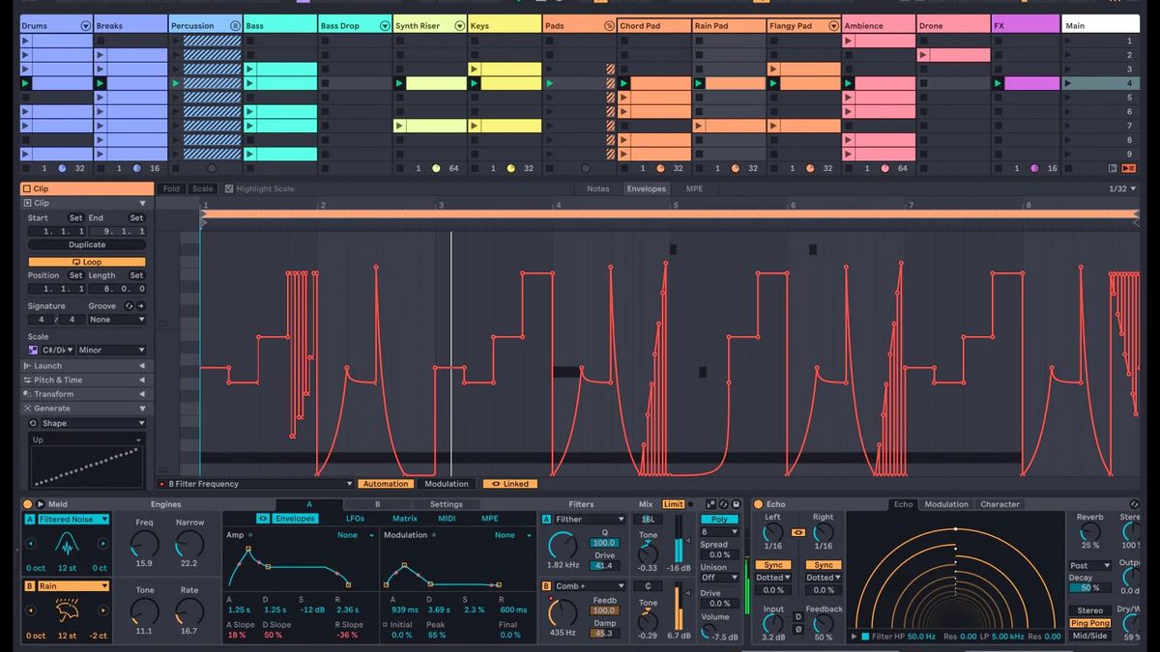Click the phase invert Ø icon in Echo
This screenshot has height=652, width=1160.
(797, 628)
